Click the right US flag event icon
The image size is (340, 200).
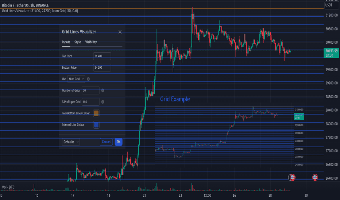(315, 177)
